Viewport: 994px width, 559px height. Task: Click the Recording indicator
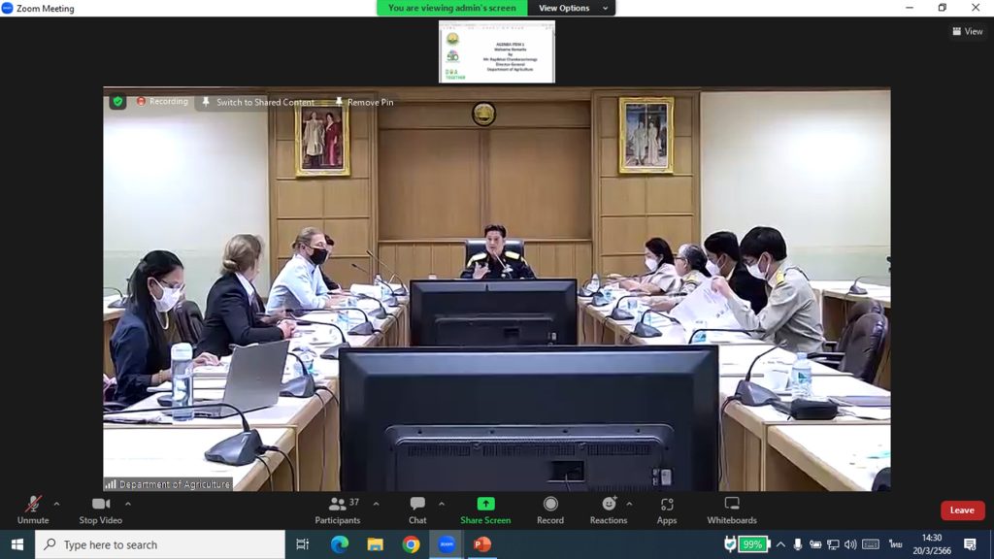pos(162,101)
